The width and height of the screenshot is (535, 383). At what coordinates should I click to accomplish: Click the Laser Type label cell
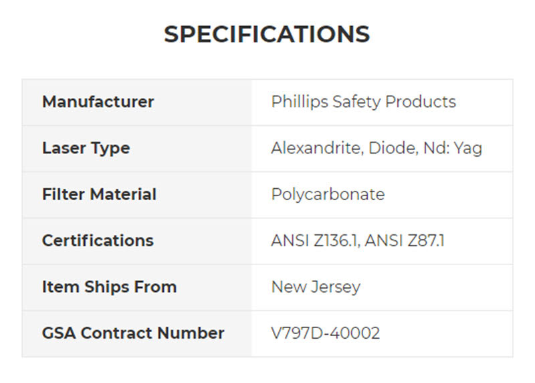[86, 148]
